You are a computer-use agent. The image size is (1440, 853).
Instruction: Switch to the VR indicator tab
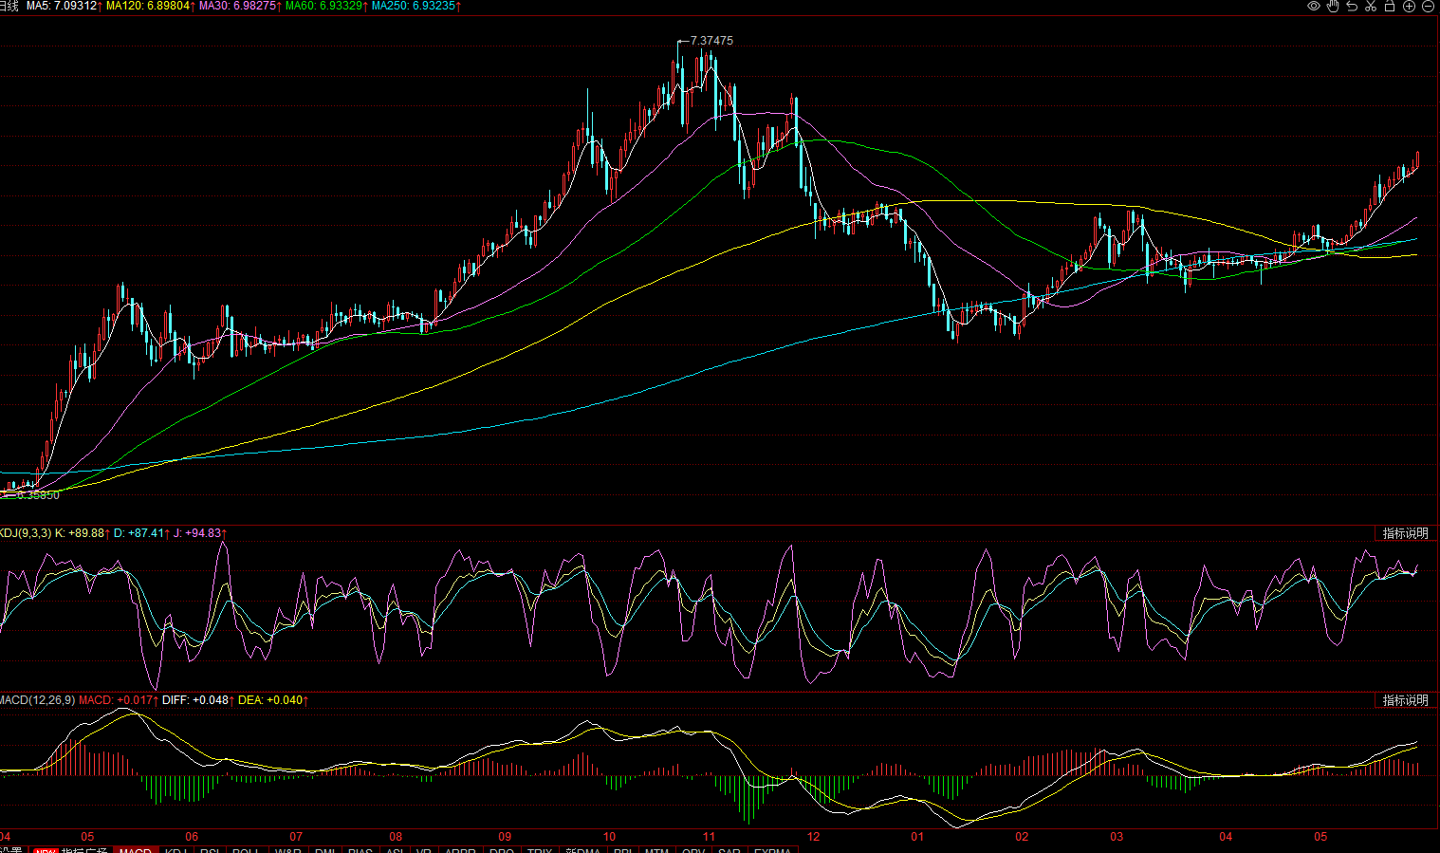tap(424, 849)
